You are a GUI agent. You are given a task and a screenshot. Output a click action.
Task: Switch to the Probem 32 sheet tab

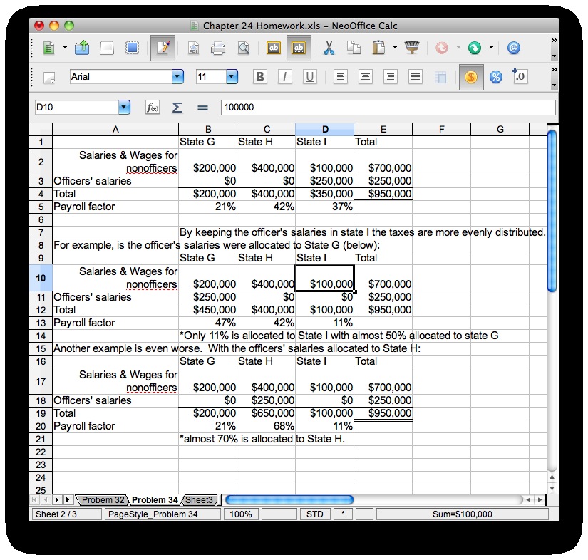(103, 500)
